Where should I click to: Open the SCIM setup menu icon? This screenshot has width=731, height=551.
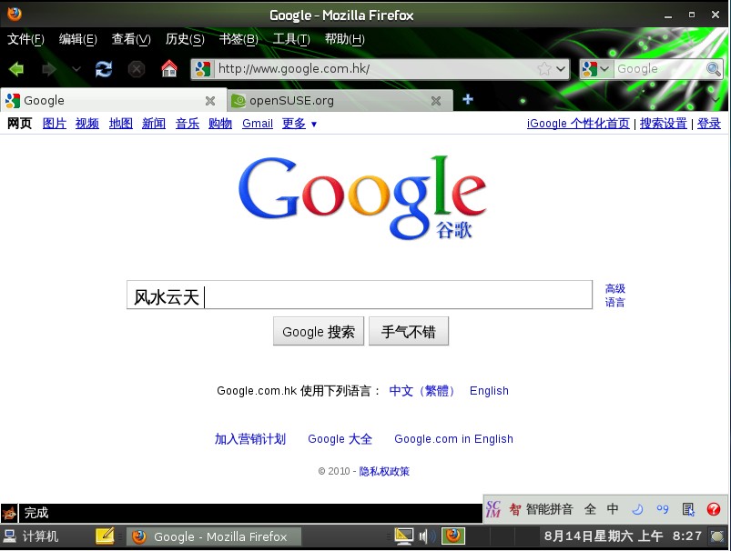click(x=688, y=509)
